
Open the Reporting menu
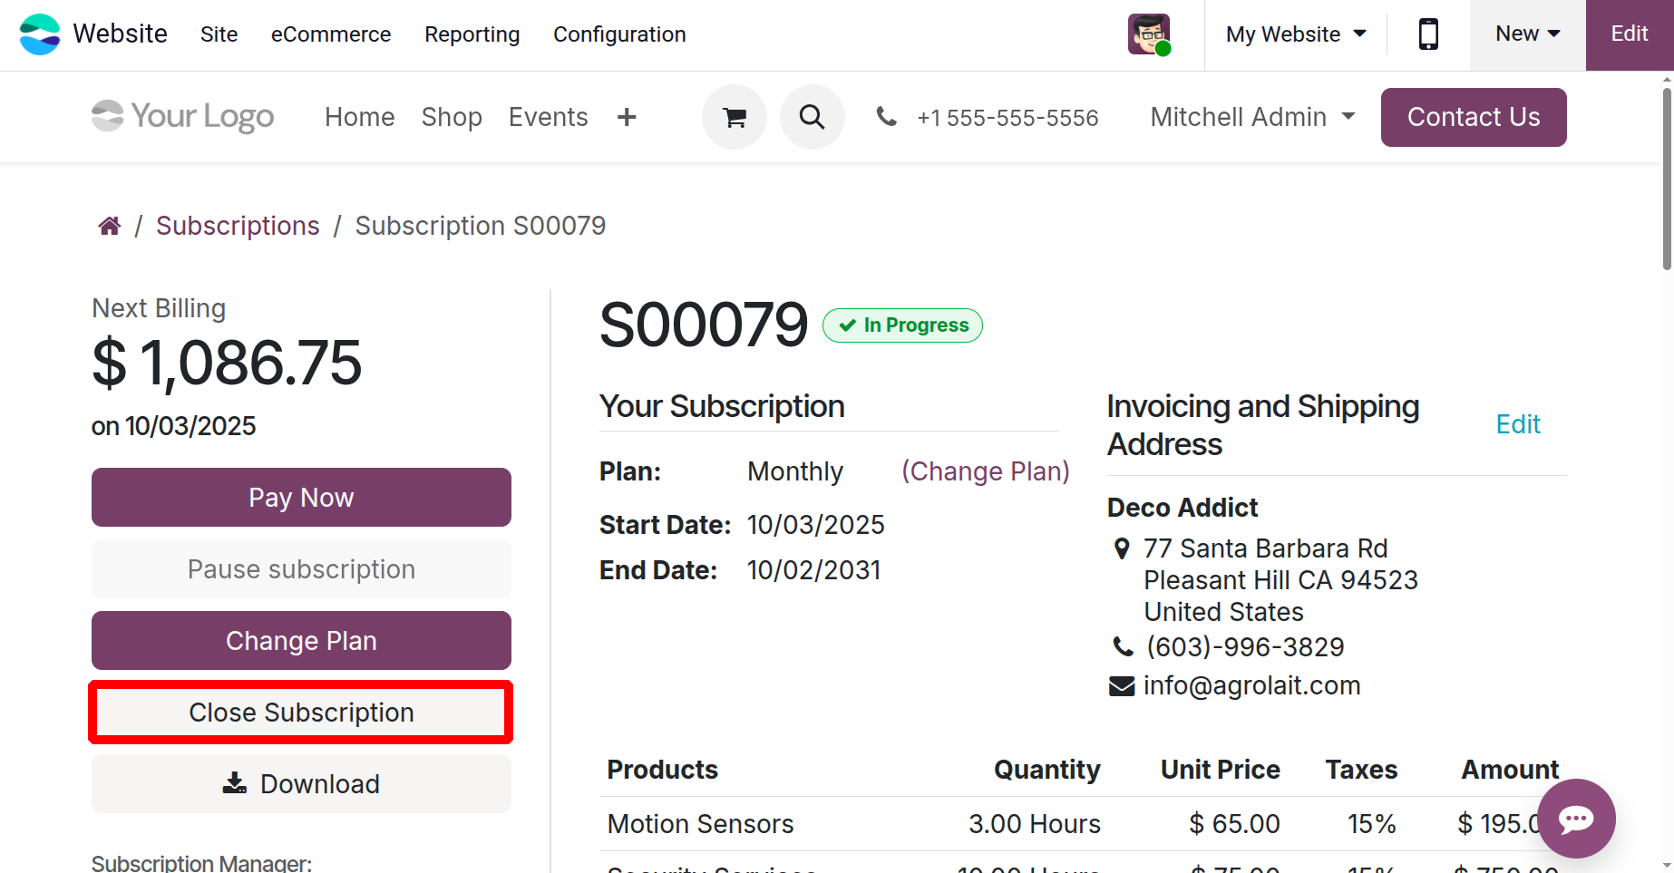(472, 34)
